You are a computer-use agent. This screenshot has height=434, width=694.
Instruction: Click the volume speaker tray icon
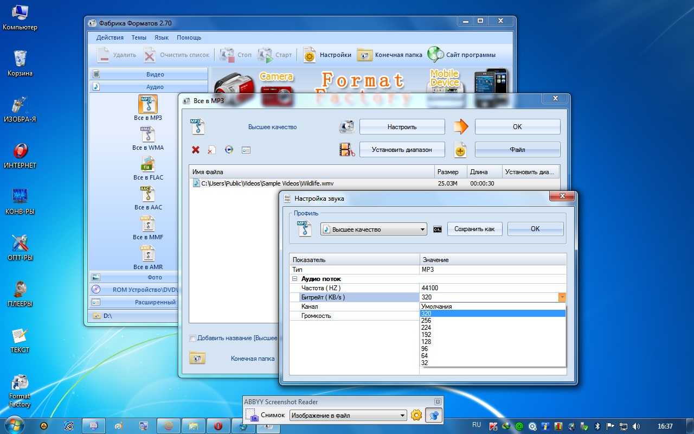[636, 426]
